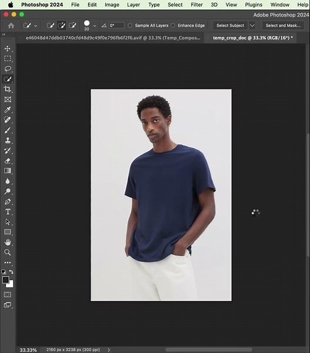Open the Edit Toolbar ellipsis
Viewport: 310px width, 353px height.
tap(8, 262)
